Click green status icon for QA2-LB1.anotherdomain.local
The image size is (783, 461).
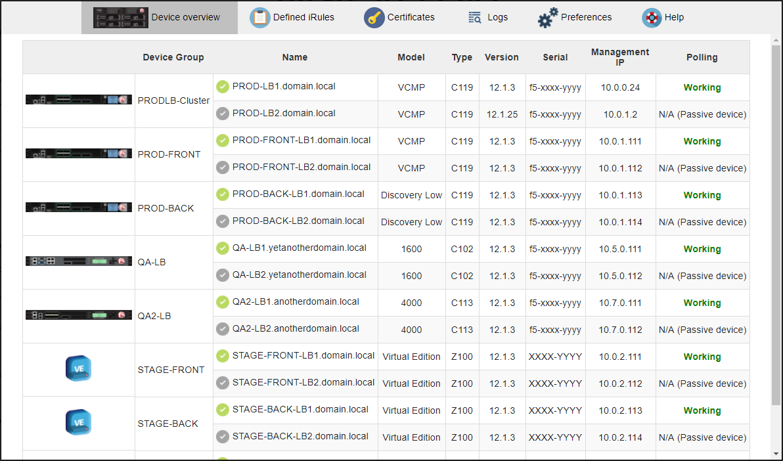click(x=223, y=302)
